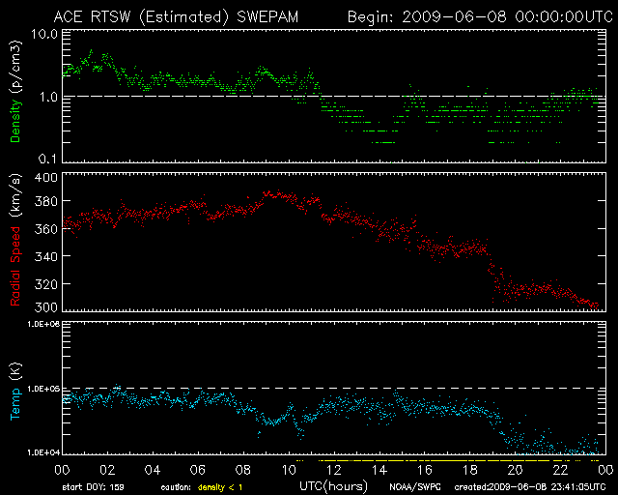Click the yellow 'density < 1' caution legend

point(220,487)
